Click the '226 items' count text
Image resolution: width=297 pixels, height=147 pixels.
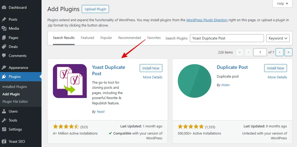tap(226, 52)
